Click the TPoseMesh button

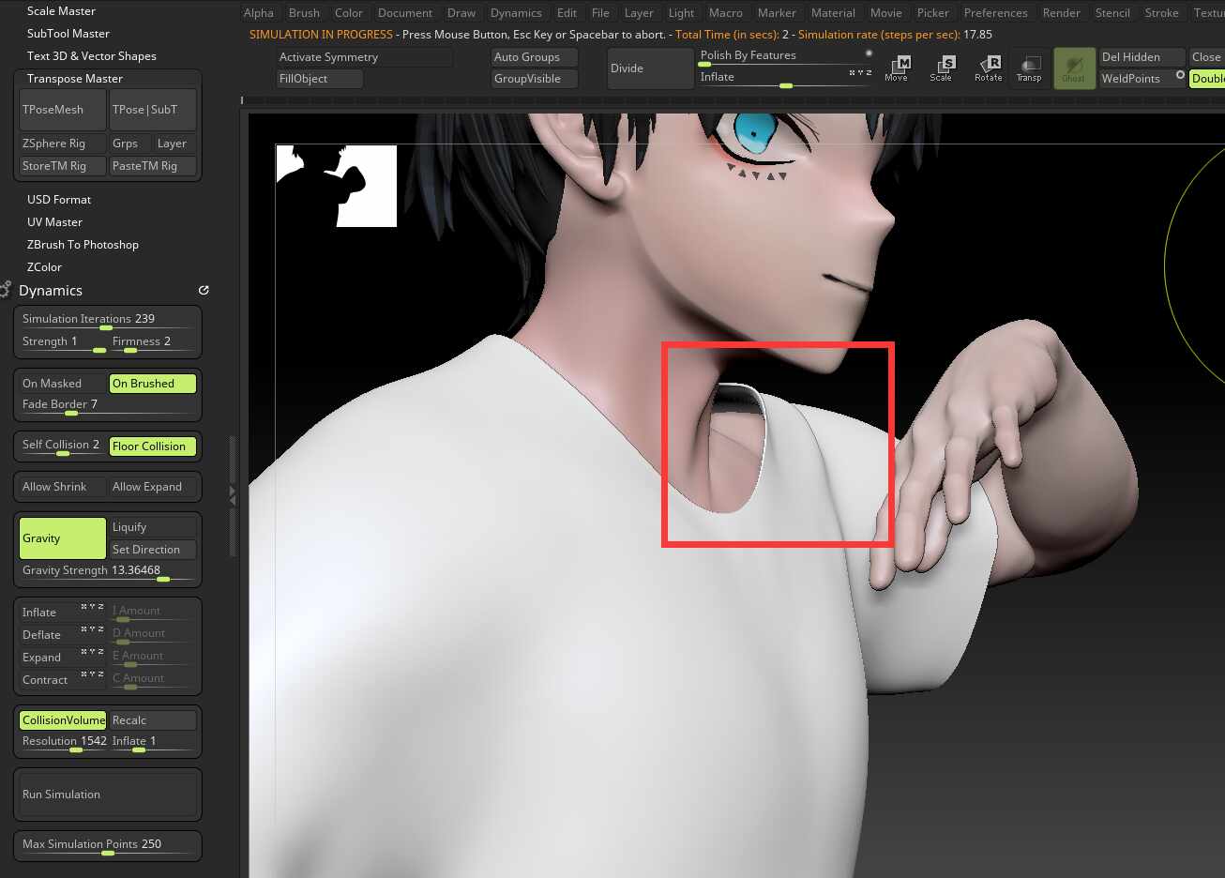(x=62, y=110)
